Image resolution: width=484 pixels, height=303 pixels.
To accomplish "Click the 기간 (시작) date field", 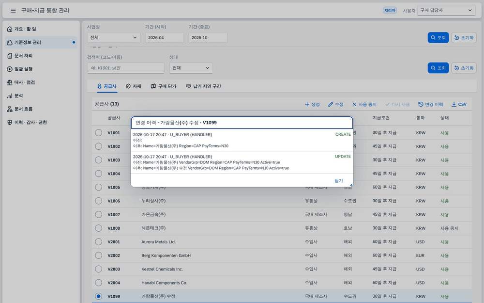I will [x=164, y=38].
